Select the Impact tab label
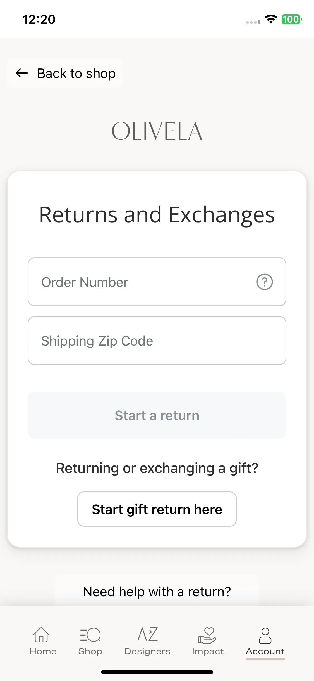 coord(208,651)
